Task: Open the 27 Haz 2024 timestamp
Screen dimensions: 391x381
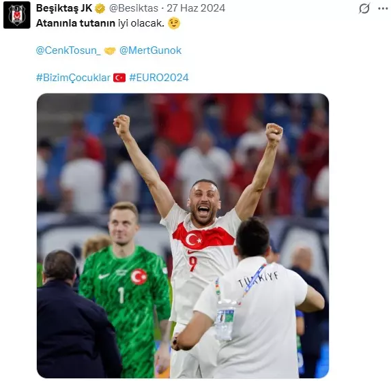Action: [196, 8]
